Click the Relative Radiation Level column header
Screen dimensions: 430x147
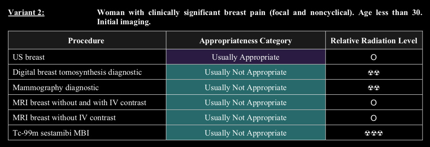click(374, 40)
